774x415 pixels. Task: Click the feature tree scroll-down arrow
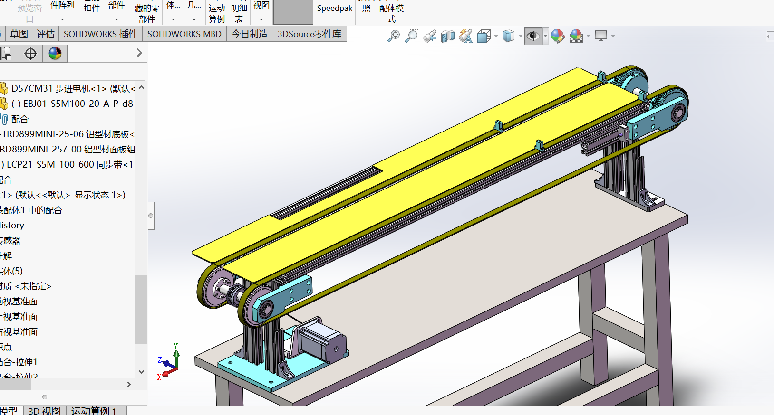pyautogui.click(x=141, y=372)
